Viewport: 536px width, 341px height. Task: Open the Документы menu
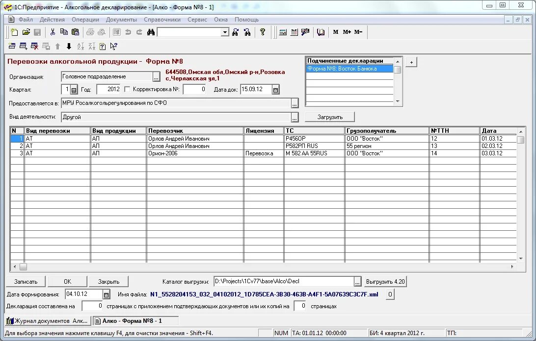tap(121, 20)
